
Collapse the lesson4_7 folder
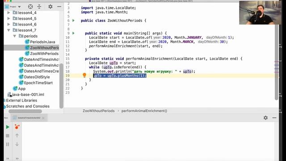(8, 30)
